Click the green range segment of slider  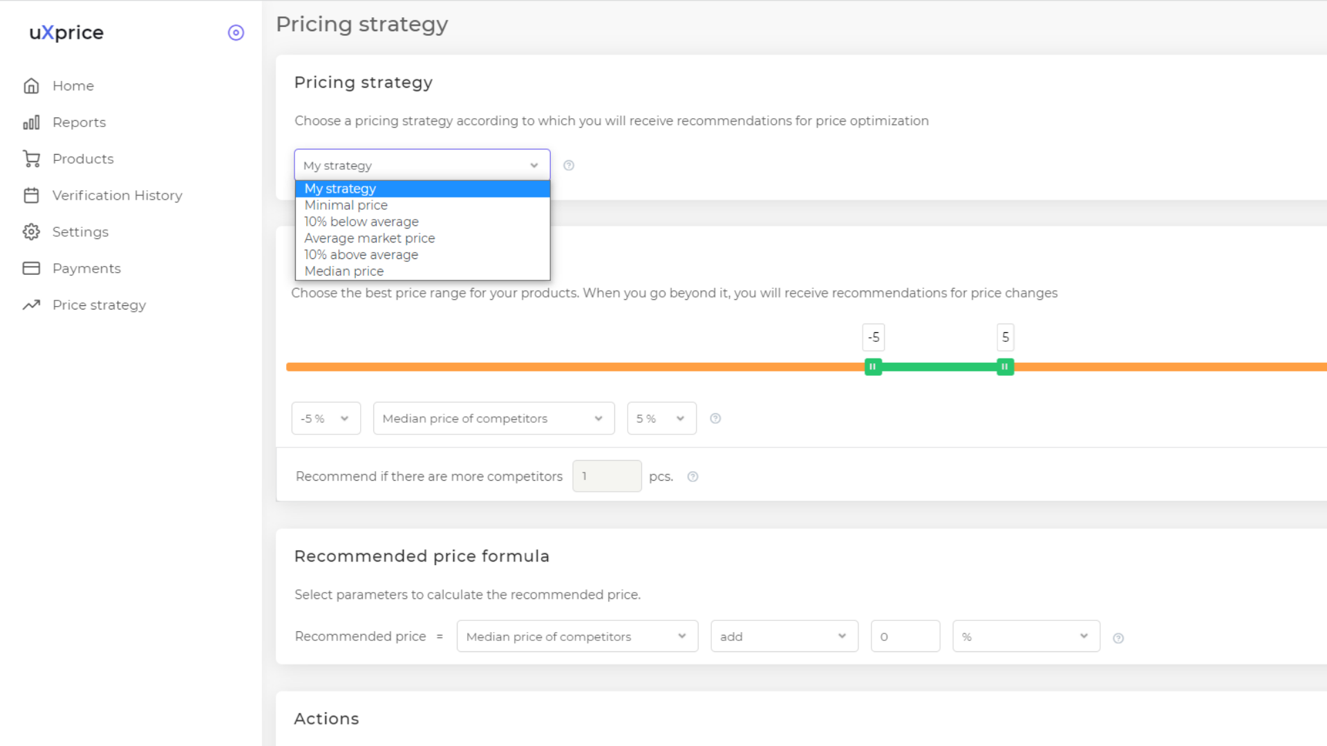coord(939,367)
